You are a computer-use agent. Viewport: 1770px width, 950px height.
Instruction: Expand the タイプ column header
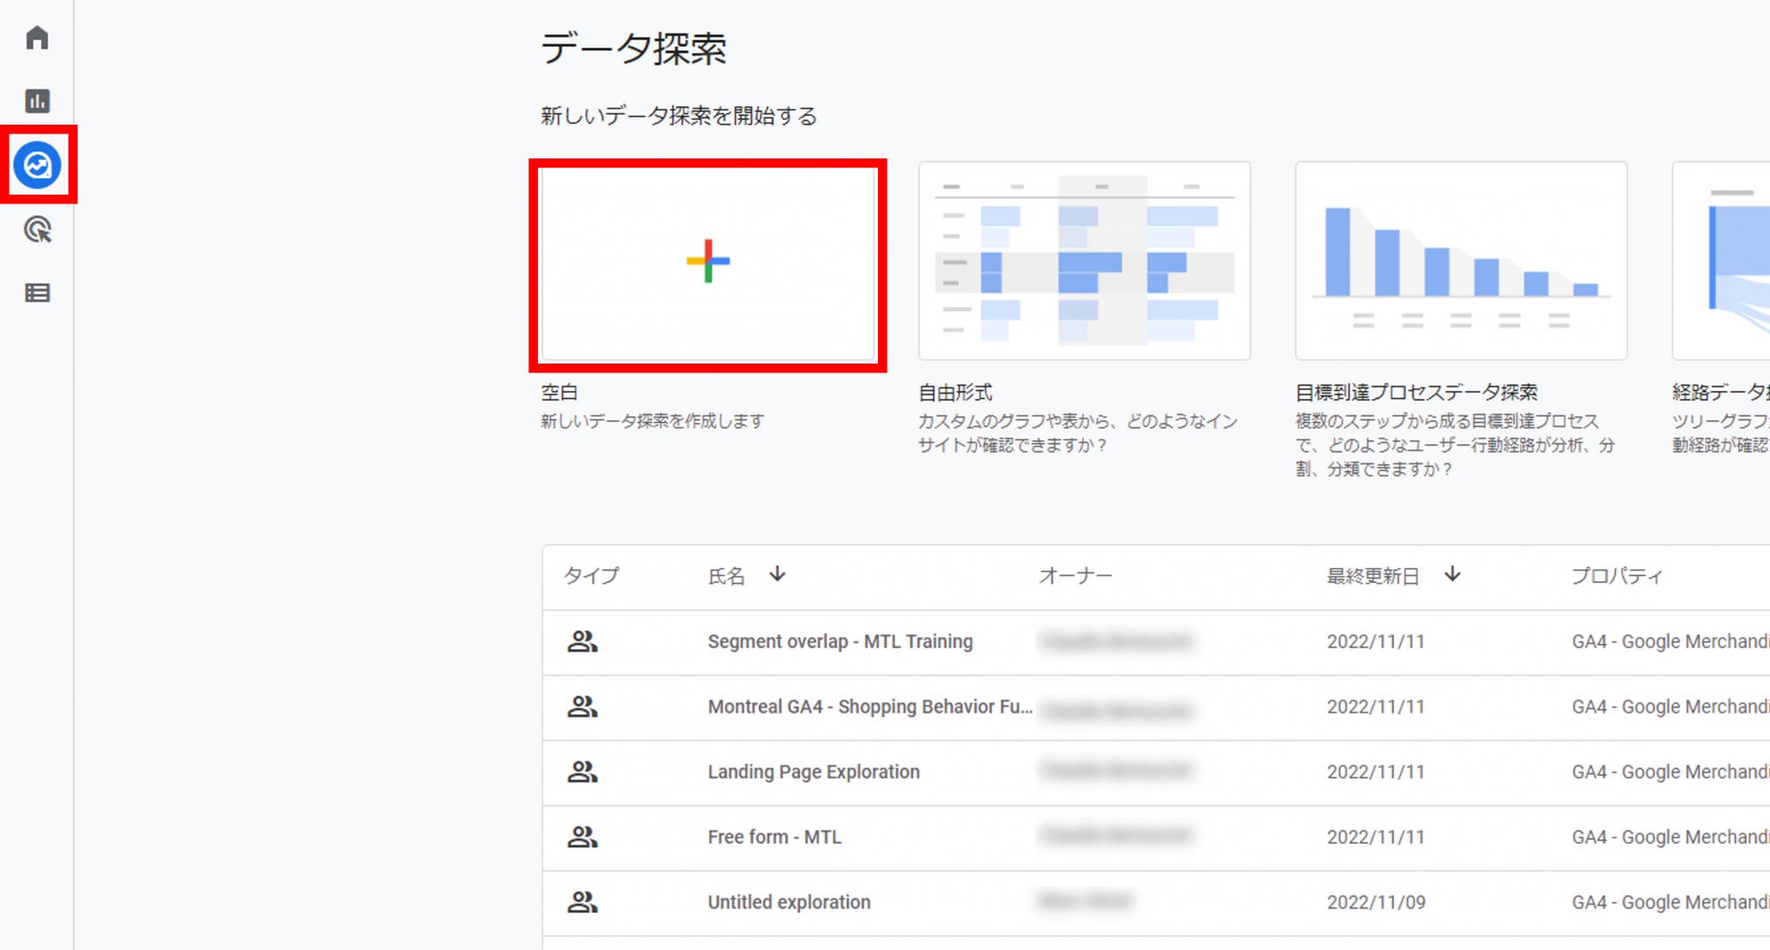tap(593, 576)
